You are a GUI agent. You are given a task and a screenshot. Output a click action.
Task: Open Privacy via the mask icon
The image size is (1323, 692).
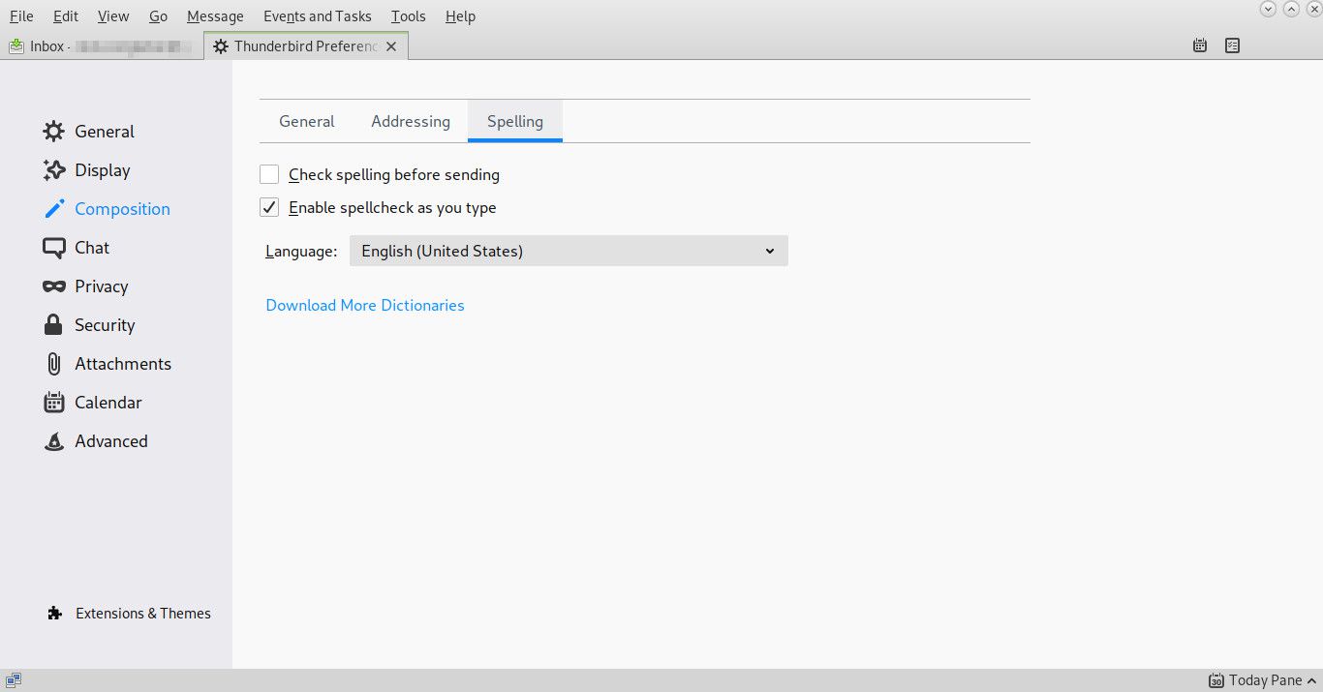click(54, 286)
